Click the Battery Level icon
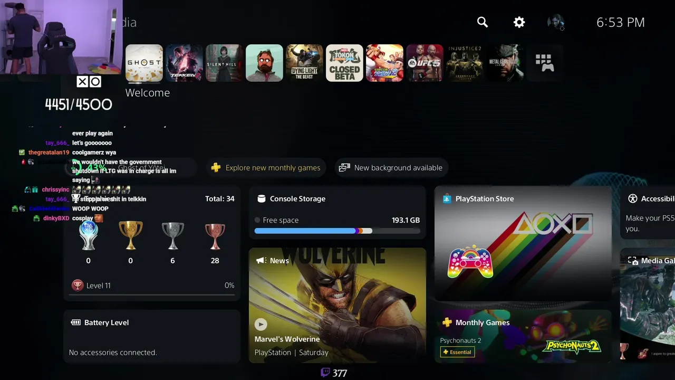Image resolution: width=675 pixels, height=380 pixels. click(75, 322)
